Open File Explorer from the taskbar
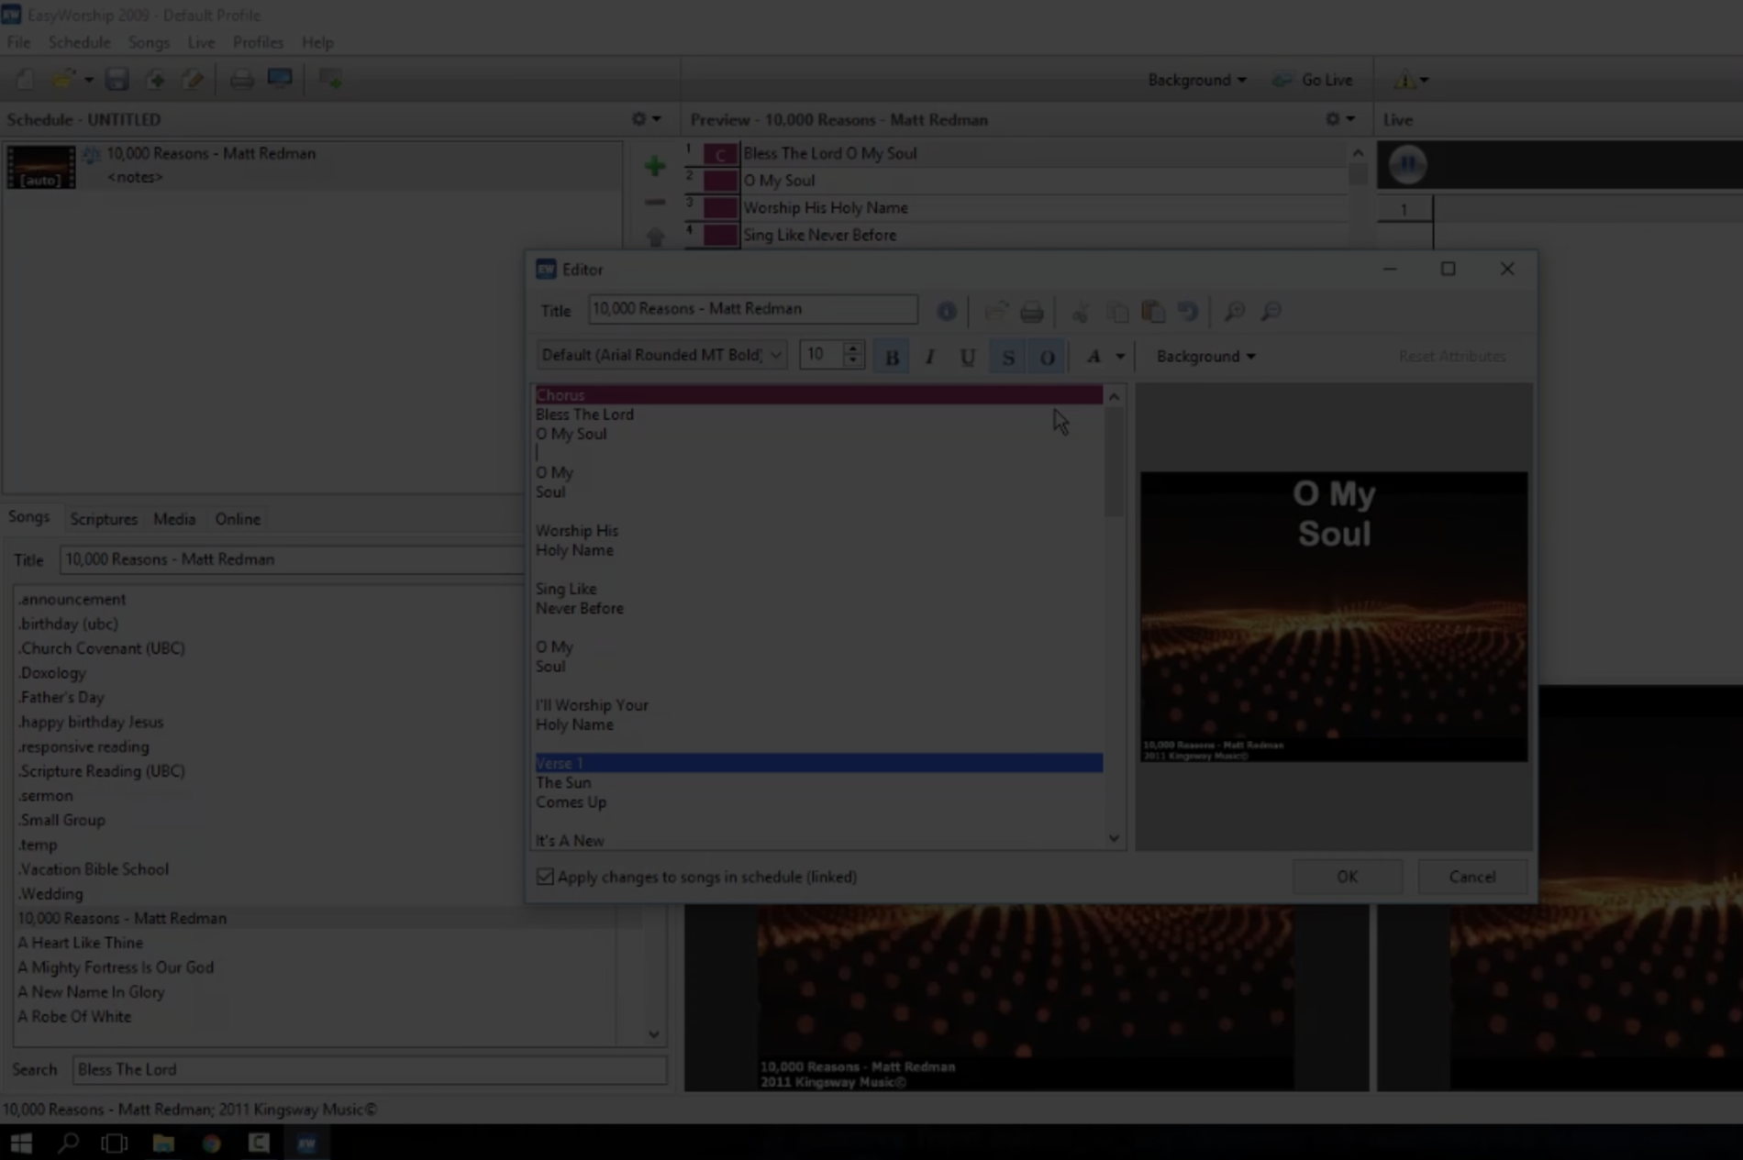 163,1143
